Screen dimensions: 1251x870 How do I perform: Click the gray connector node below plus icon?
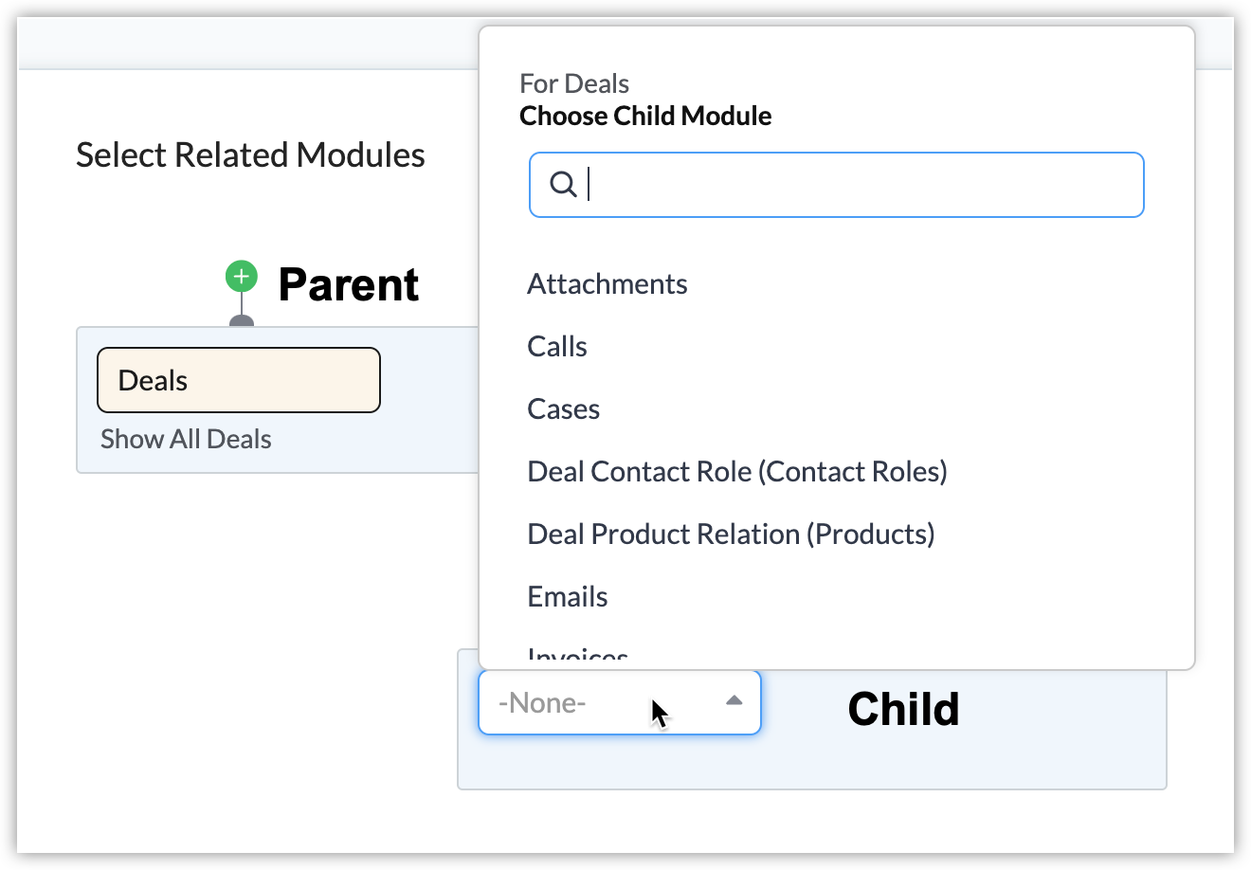(x=242, y=321)
